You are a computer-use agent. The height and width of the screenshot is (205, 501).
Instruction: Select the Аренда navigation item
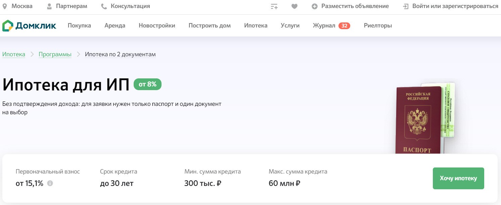pyautogui.click(x=115, y=25)
